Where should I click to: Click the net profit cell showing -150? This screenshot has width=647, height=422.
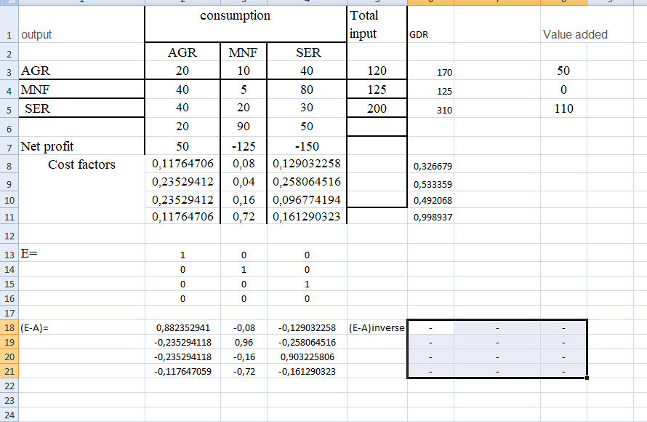306,146
